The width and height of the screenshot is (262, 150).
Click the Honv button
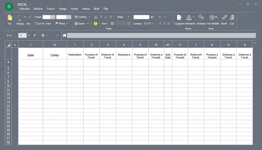[x=104, y=24]
